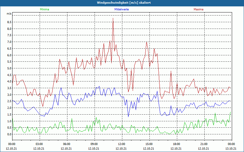Click the 3,0 y-axis label
This screenshot has height=152, width=244.
[x=9, y=95]
